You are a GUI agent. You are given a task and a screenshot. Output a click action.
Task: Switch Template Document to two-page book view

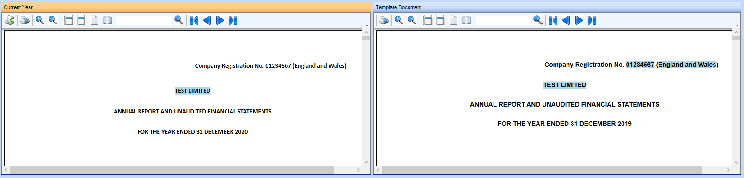pos(466,20)
